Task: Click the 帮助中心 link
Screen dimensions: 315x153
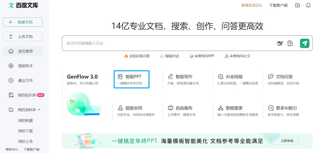Action: tap(12, 150)
